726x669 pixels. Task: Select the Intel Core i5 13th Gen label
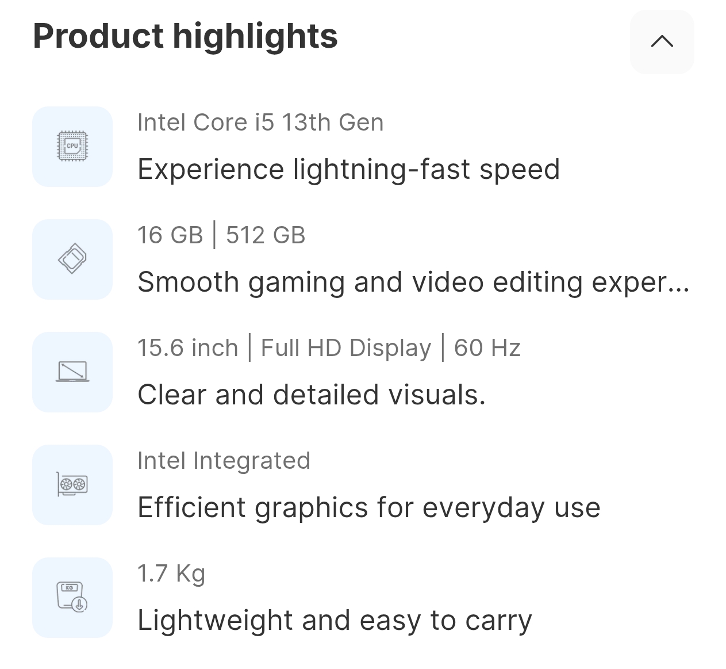(260, 123)
